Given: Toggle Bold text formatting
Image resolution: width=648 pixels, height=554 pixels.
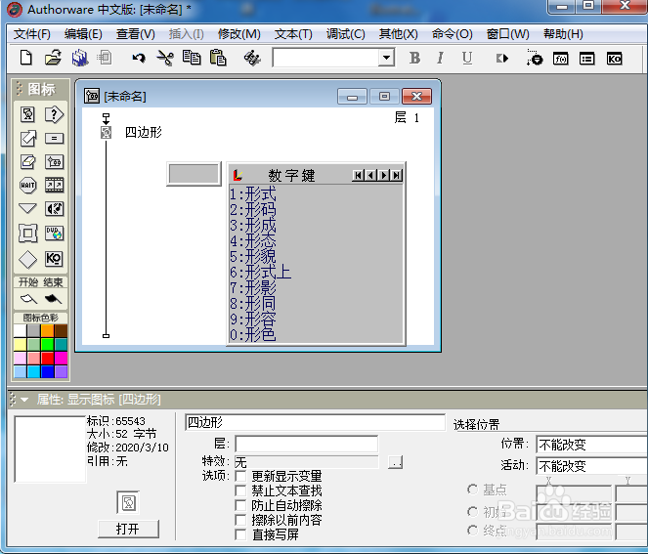Looking at the screenshot, I should 415,58.
